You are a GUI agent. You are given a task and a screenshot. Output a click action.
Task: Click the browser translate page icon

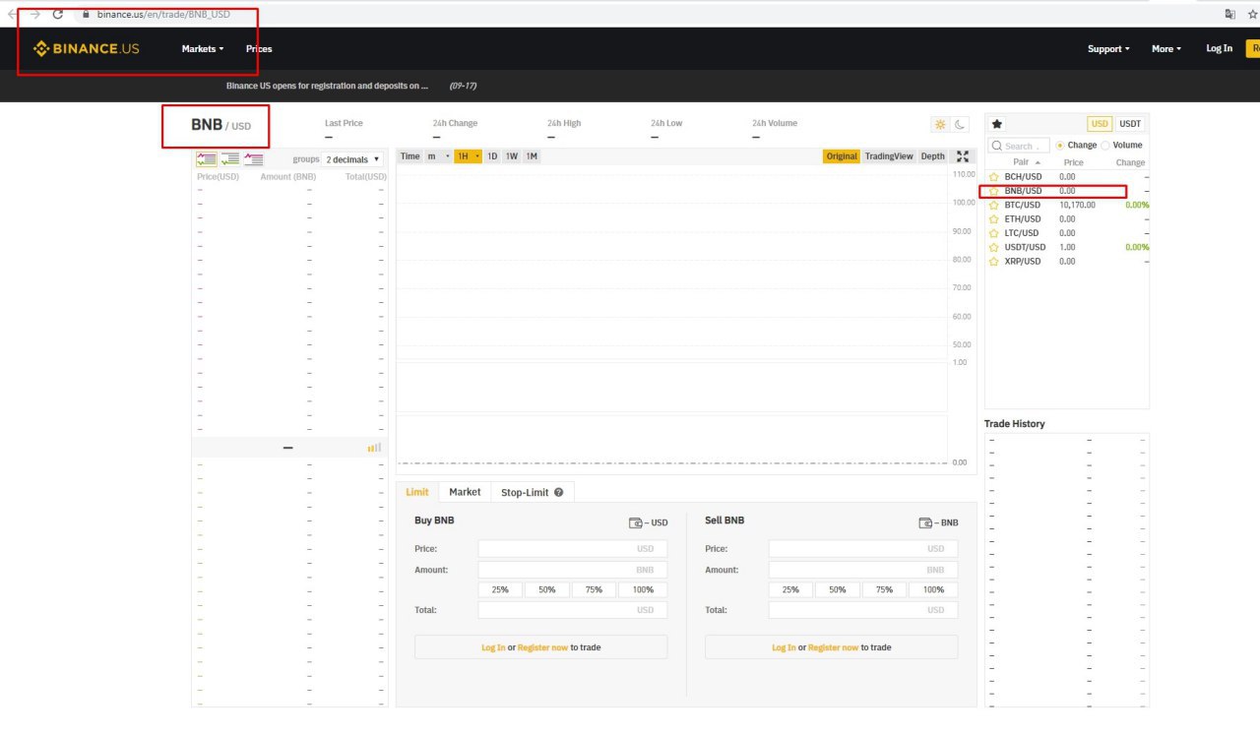click(x=1229, y=14)
